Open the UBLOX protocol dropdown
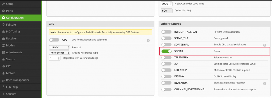The width and height of the screenshot is (272, 98). tap(59, 47)
